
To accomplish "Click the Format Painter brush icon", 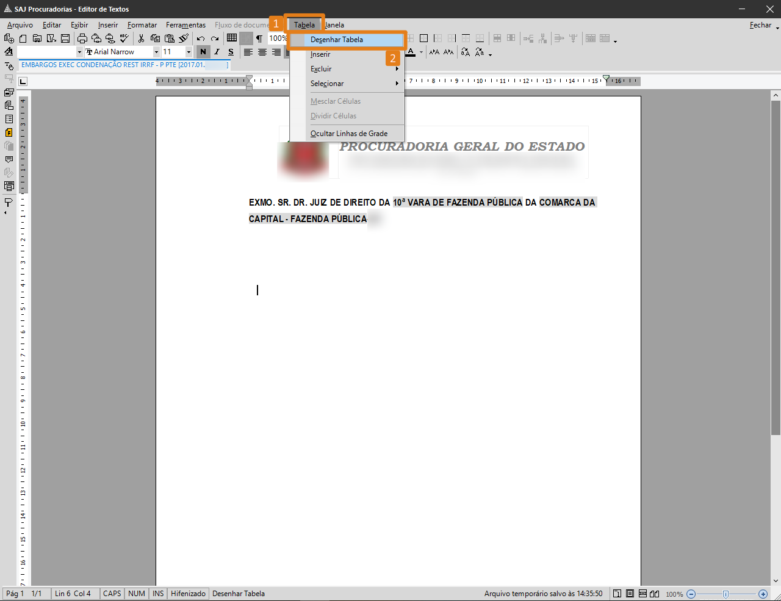I will 184,38.
